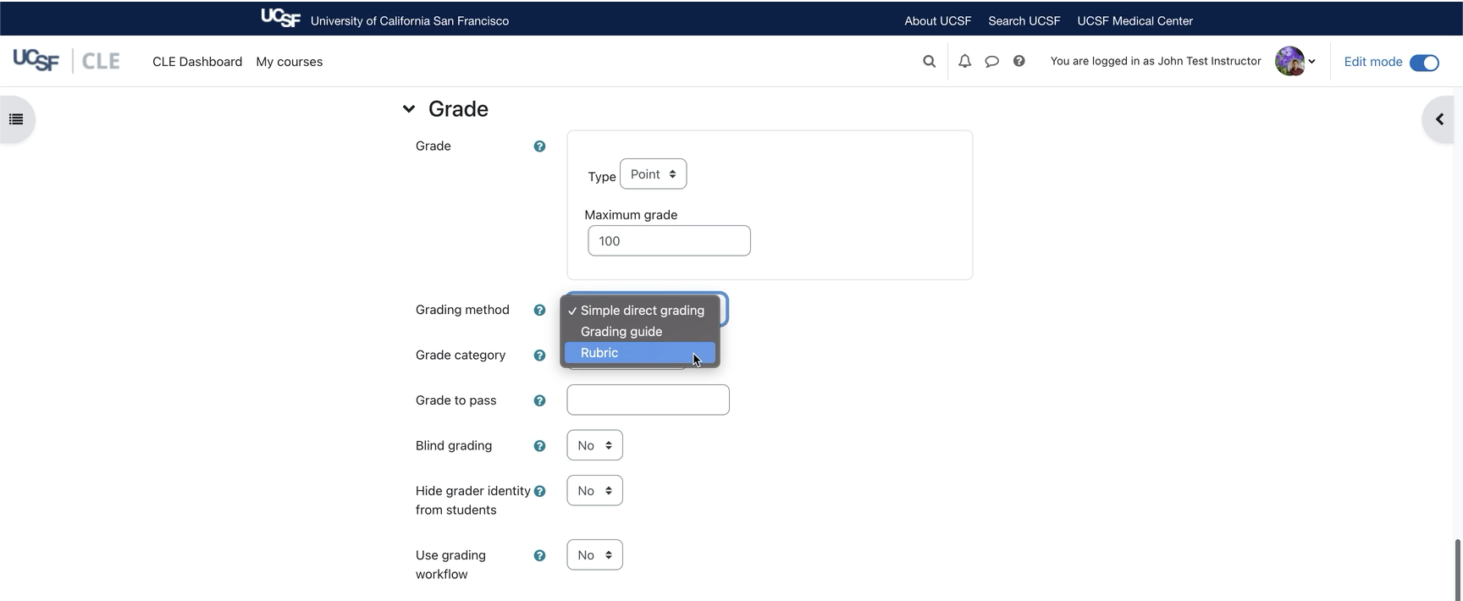Collapse the Grade section chevron
The width and height of the screenshot is (1463, 601).
pyautogui.click(x=409, y=109)
